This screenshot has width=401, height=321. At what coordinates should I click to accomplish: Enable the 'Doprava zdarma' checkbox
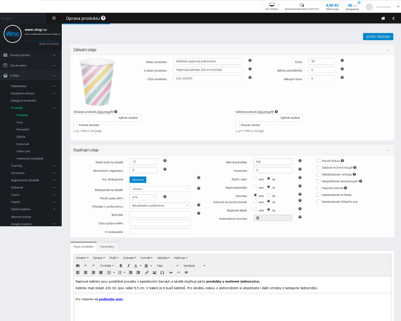(x=318, y=188)
